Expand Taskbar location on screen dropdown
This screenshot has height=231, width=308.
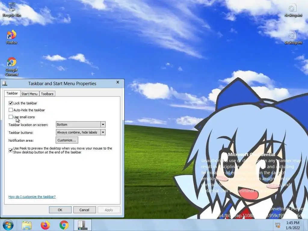pos(103,124)
